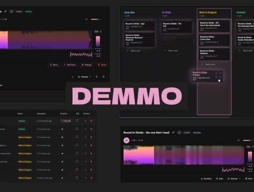
Task: Click the pink play button in the bottom player
Action: click(126, 140)
